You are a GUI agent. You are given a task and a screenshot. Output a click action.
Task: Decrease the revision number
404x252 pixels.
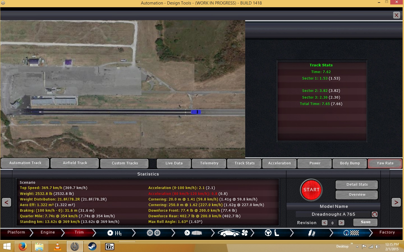(325, 223)
